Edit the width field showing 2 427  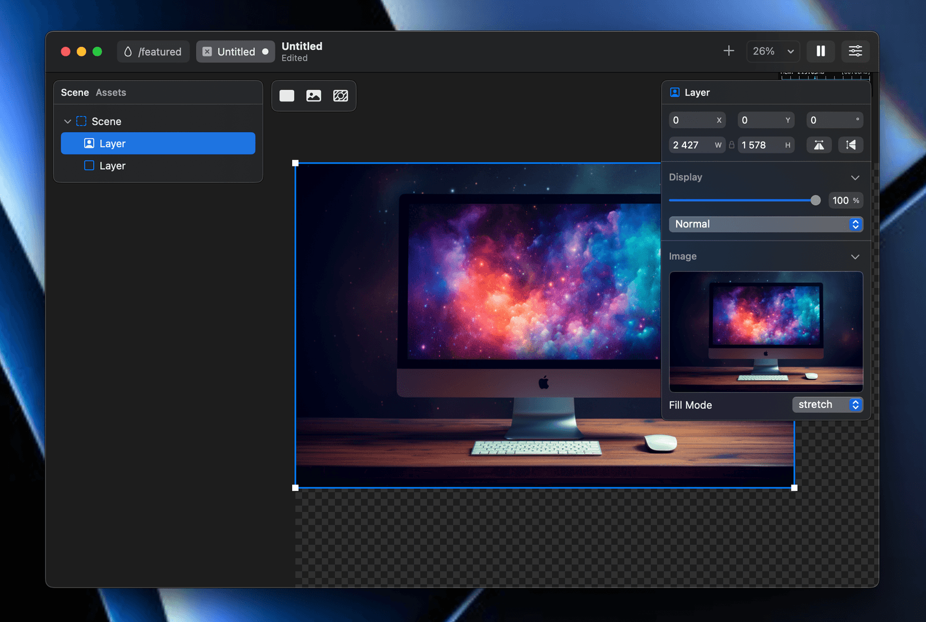click(698, 145)
